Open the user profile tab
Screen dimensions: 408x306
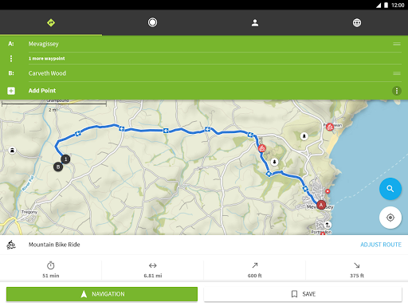tap(255, 23)
